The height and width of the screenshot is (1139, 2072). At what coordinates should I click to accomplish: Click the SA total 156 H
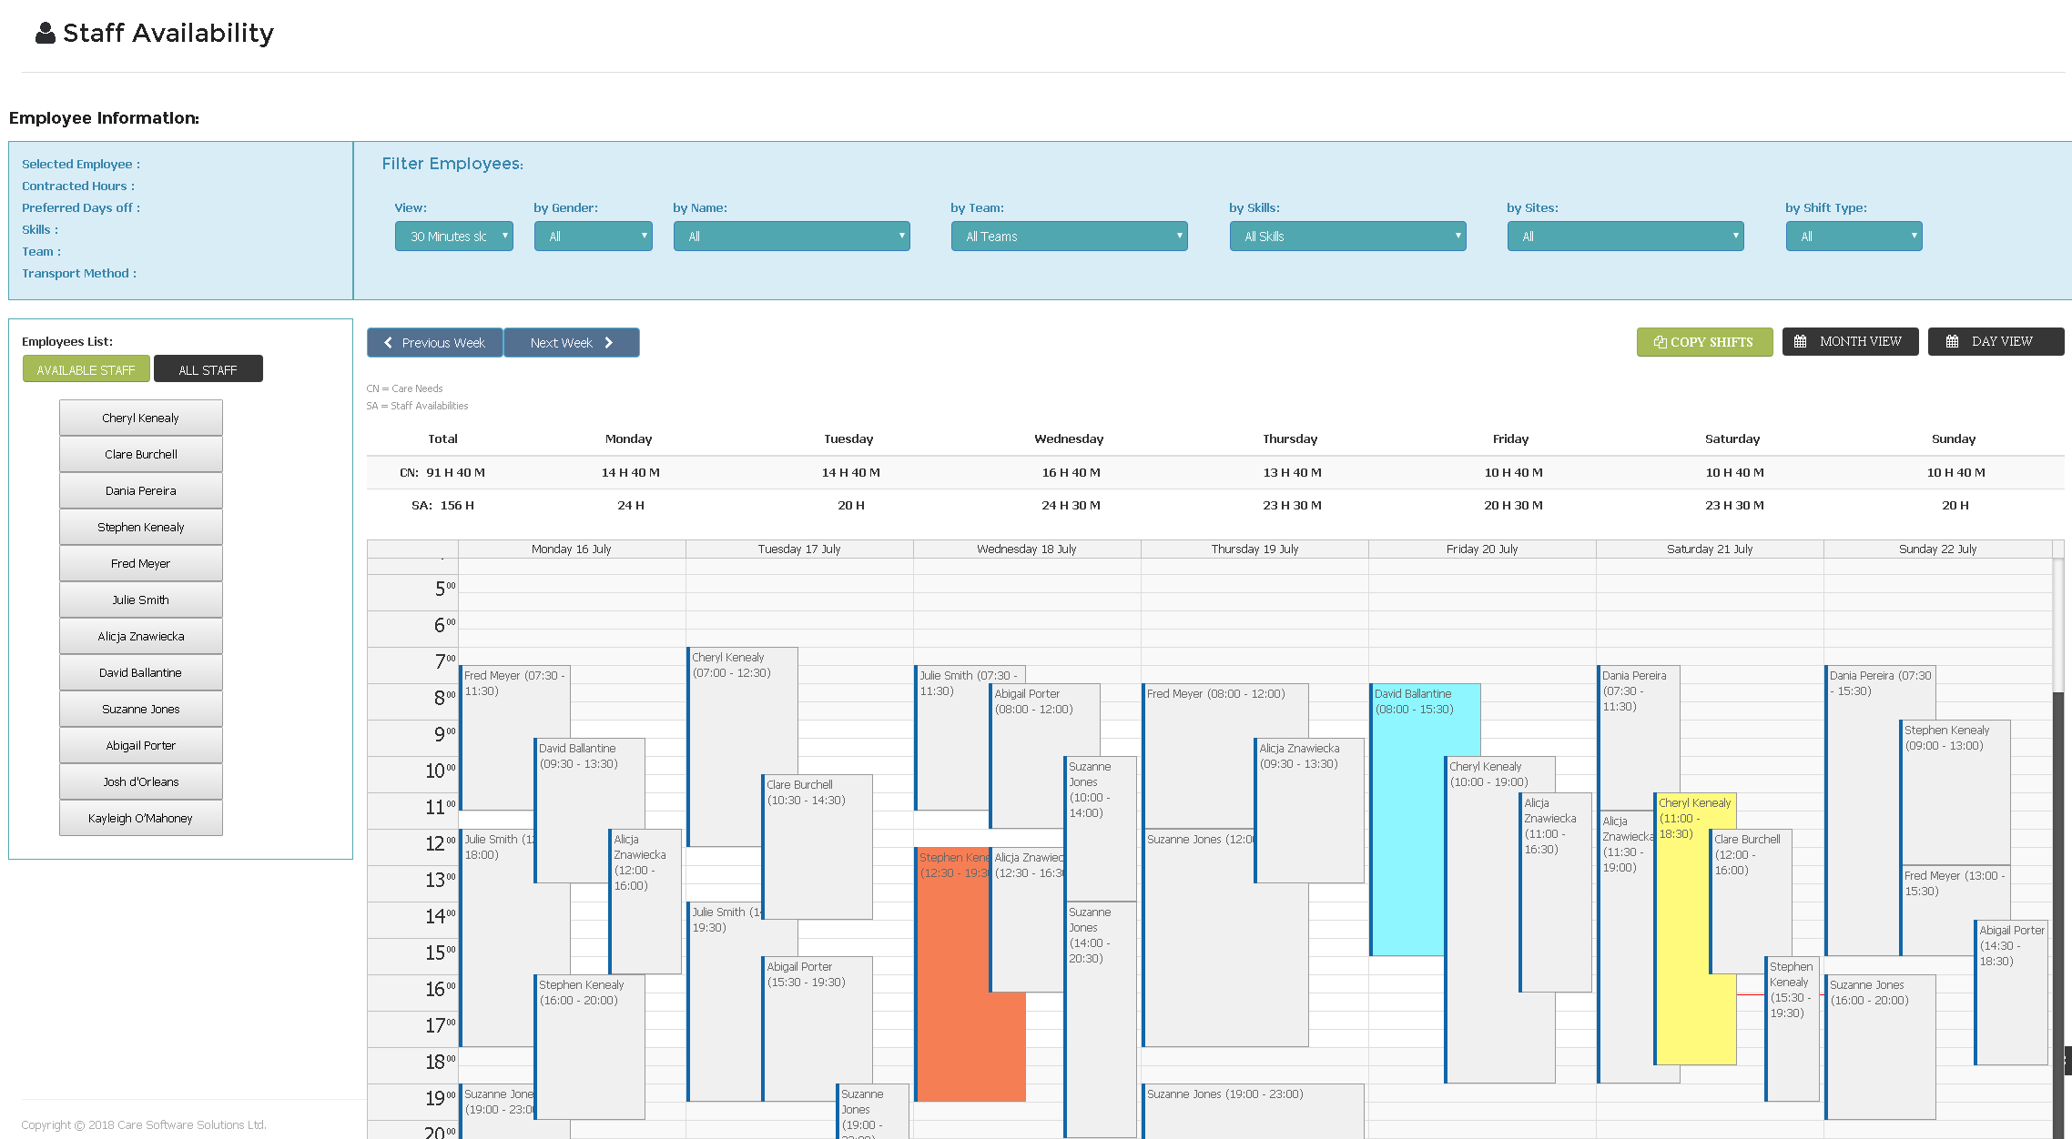pyautogui.click(x=457, y=506)
